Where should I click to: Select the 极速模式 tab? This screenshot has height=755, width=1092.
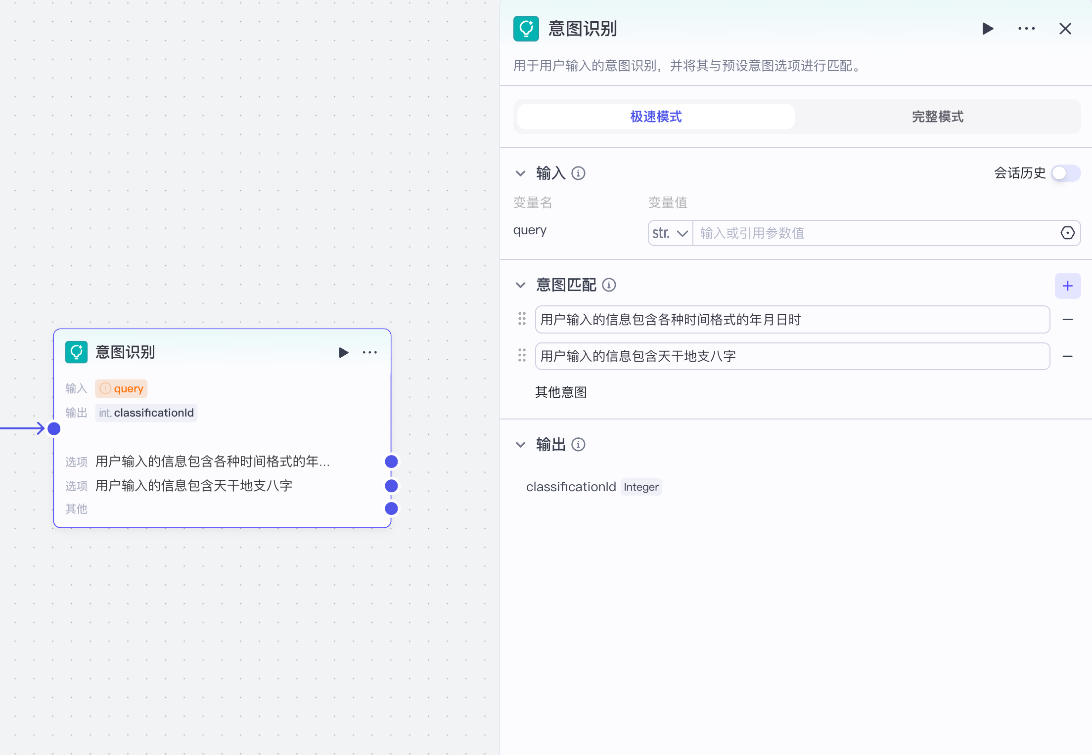(655, 117)
